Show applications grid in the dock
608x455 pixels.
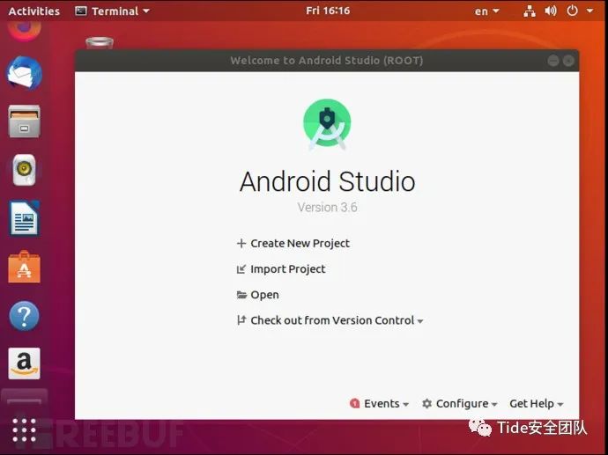coord(24,429)
